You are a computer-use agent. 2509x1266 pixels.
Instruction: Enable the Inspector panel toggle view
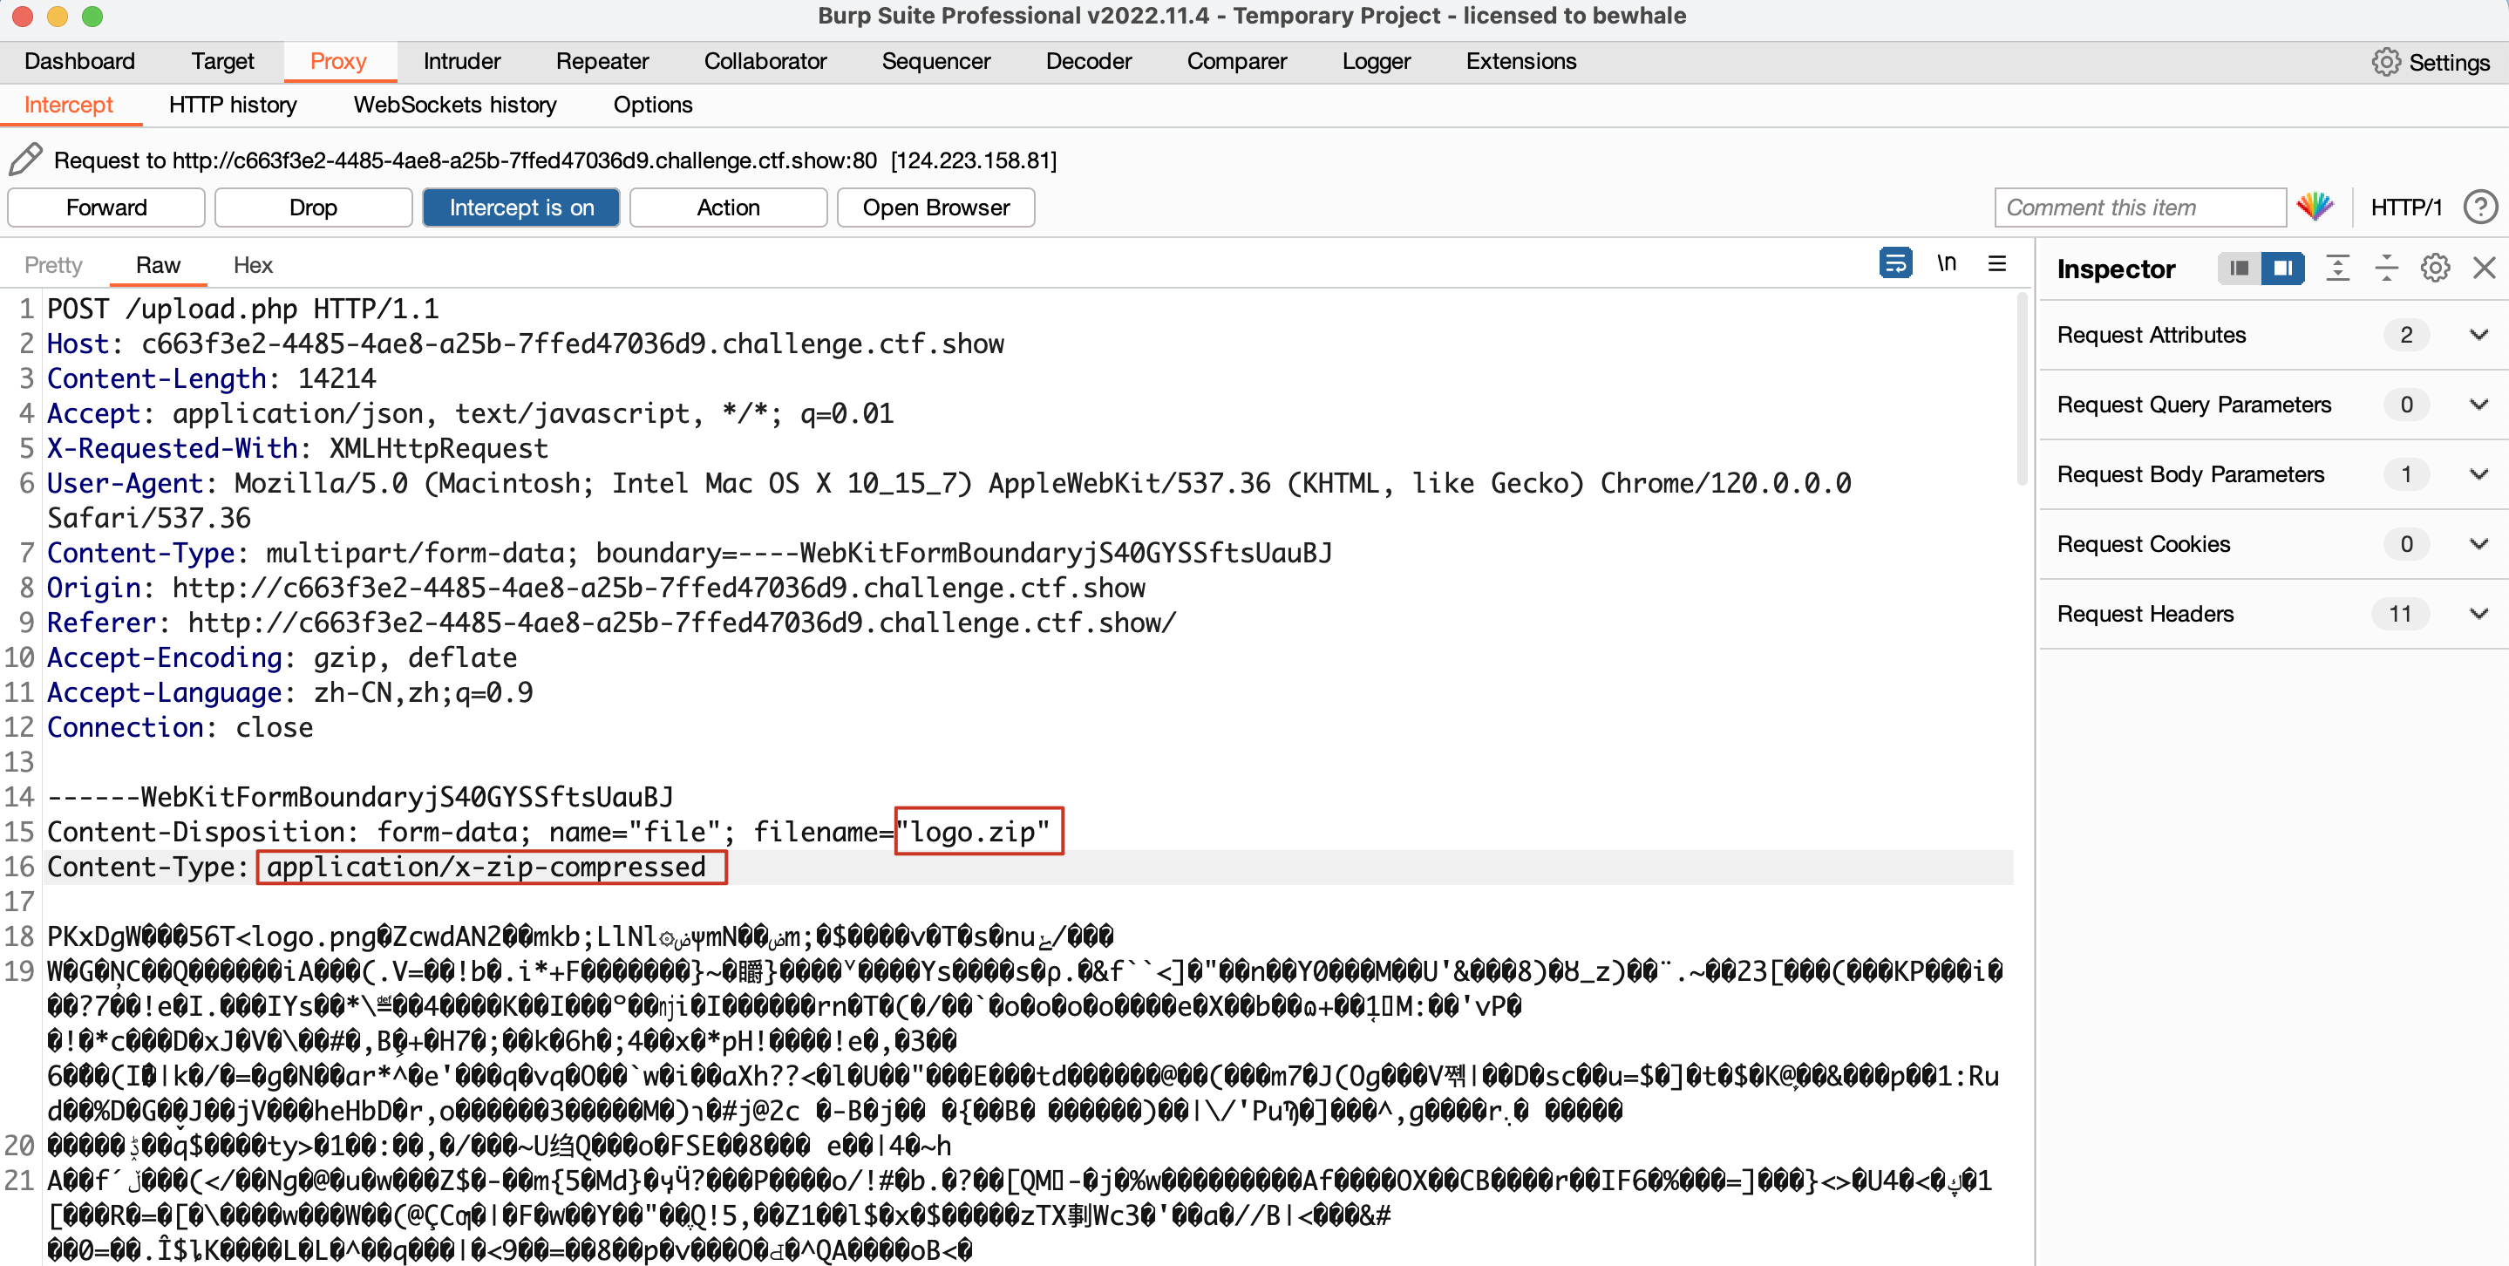(x=2281, y=267)
